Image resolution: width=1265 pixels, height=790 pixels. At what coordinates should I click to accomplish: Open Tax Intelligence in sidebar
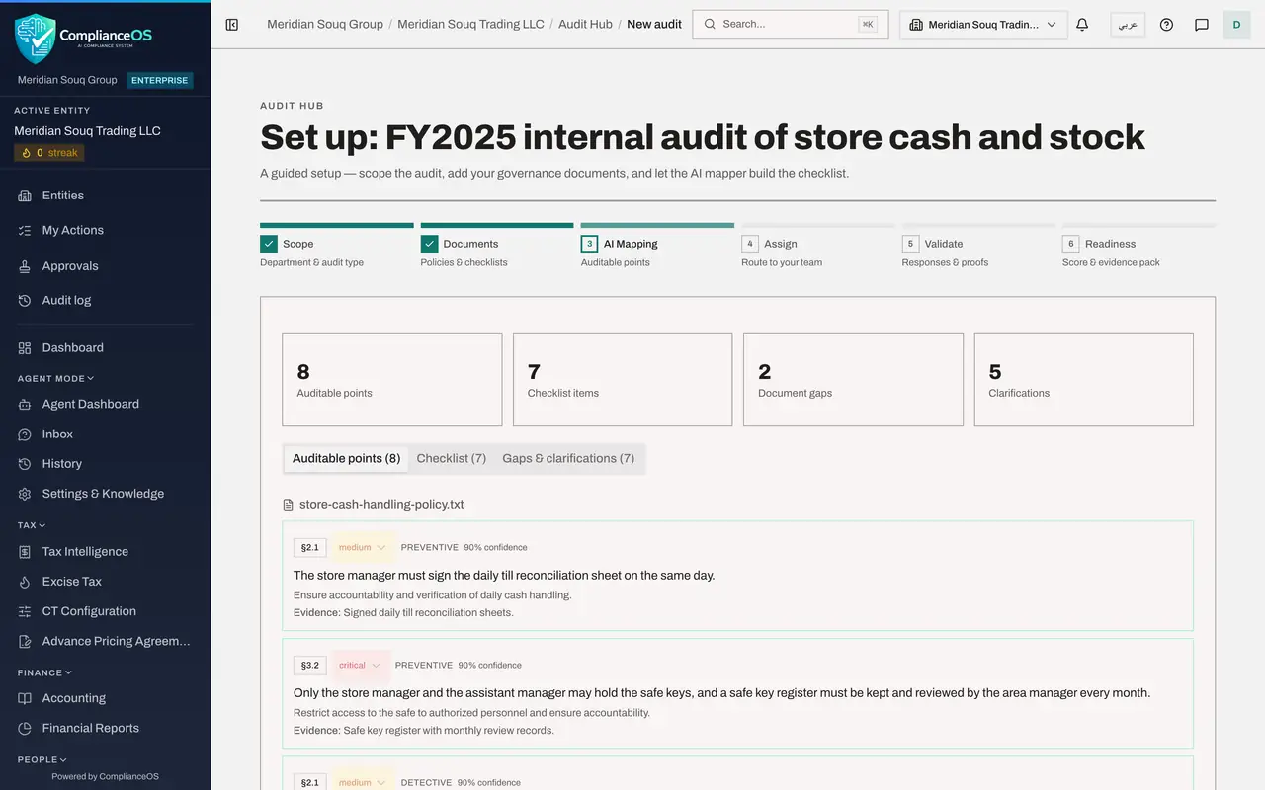(x=106, y=552)
